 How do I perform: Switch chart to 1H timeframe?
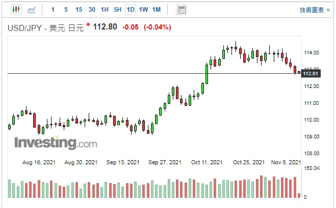pyautogui.click(x=105, y=10)
